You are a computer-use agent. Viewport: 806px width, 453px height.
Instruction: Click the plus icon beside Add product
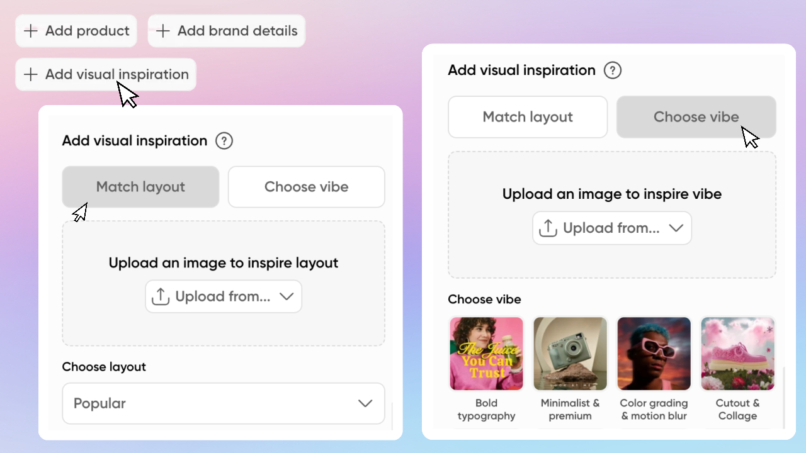[x=30, y=31]
